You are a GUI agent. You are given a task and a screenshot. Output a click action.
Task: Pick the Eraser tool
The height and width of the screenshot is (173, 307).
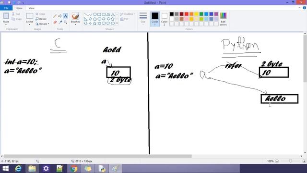click(x=55, y=22)
